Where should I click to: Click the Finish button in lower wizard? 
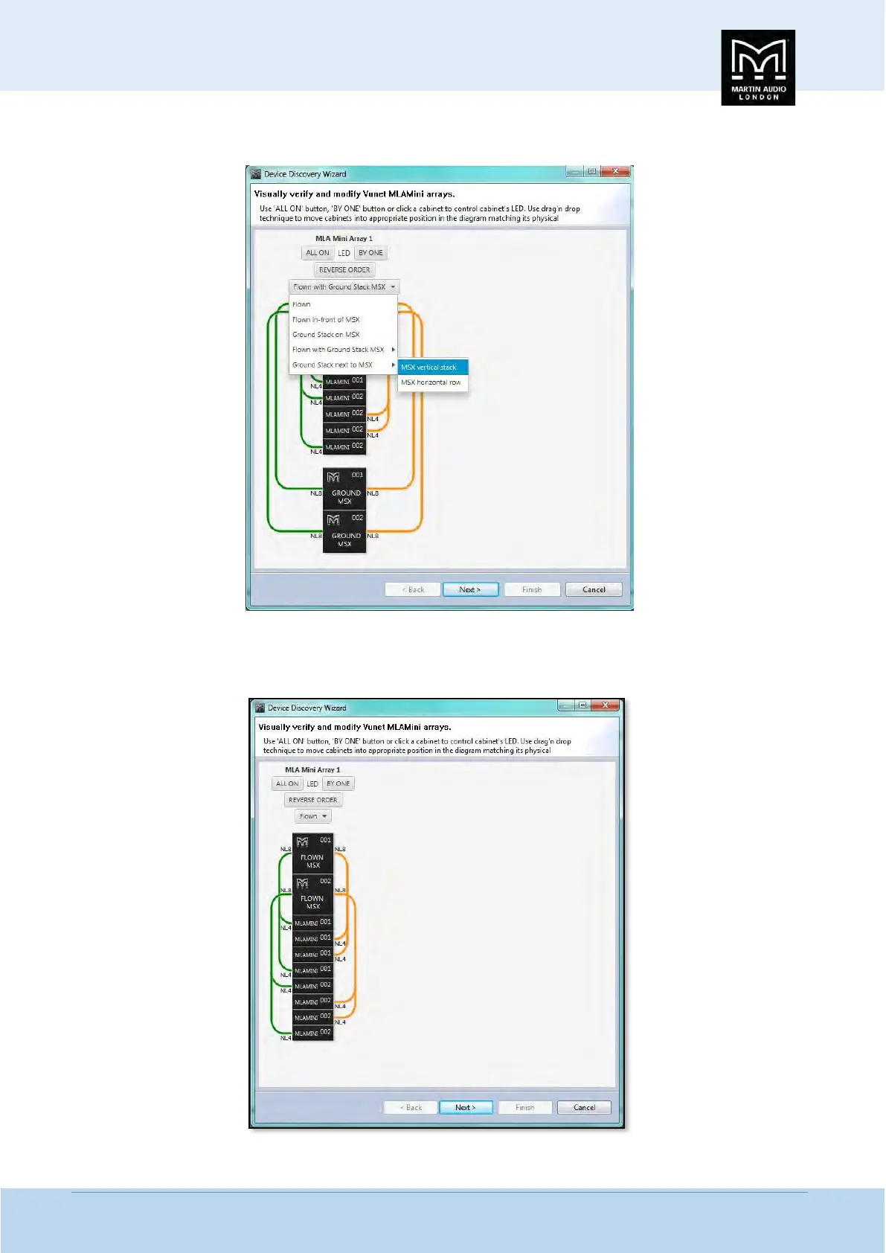coord(525,1107)
